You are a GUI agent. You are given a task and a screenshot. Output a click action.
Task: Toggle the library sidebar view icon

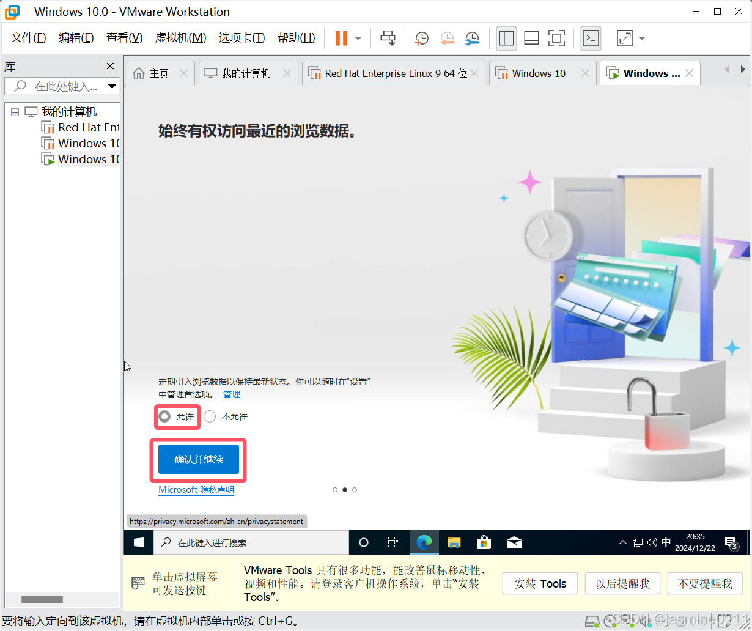(506, 38)
